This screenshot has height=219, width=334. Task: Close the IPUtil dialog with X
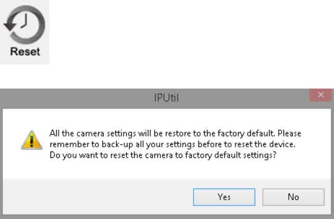click(321, 95)
